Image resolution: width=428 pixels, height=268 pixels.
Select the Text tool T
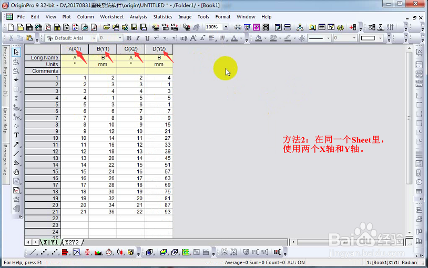[x=16, y=135]
